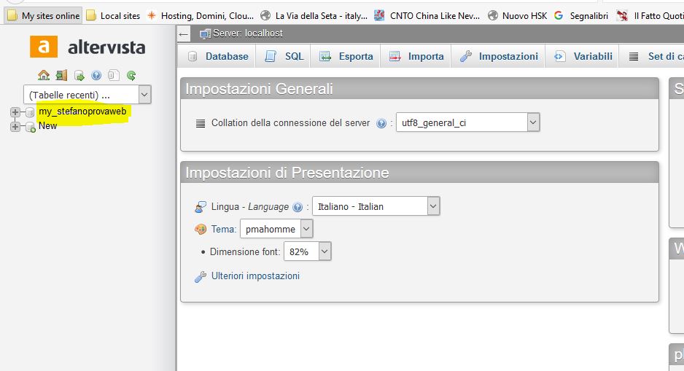Switch to the Database tab
The width and height of the screenshot is (684, 371).
(x=218, y=56)
